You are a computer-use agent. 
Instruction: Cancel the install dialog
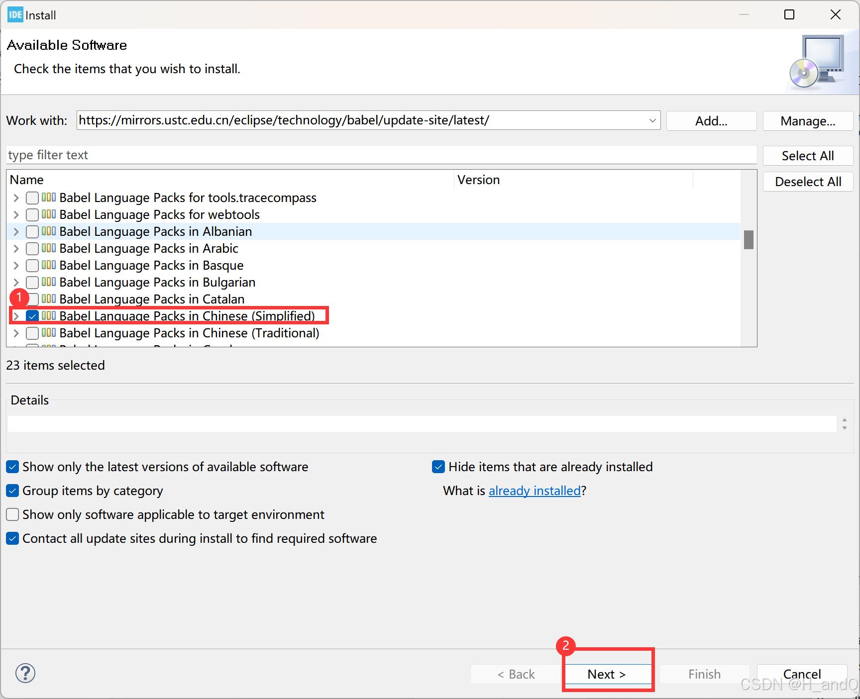(x=802, y=674)
